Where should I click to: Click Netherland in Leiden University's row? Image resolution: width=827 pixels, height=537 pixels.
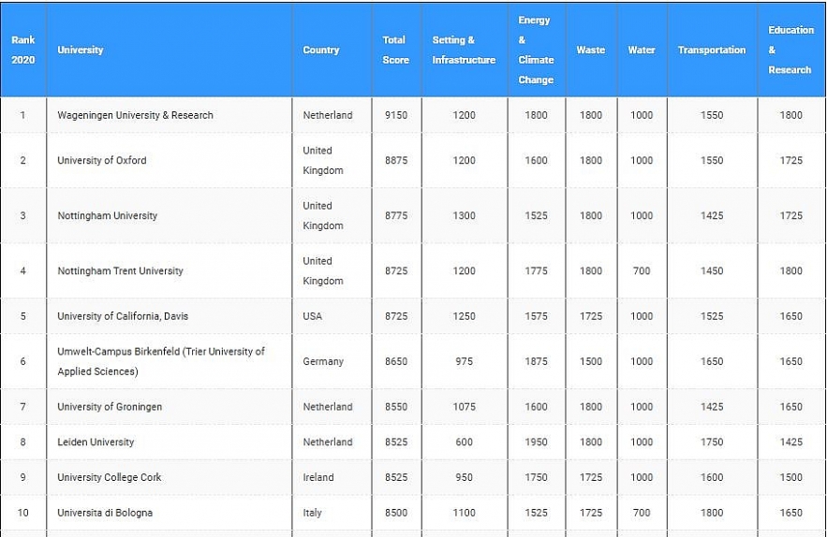328,443
